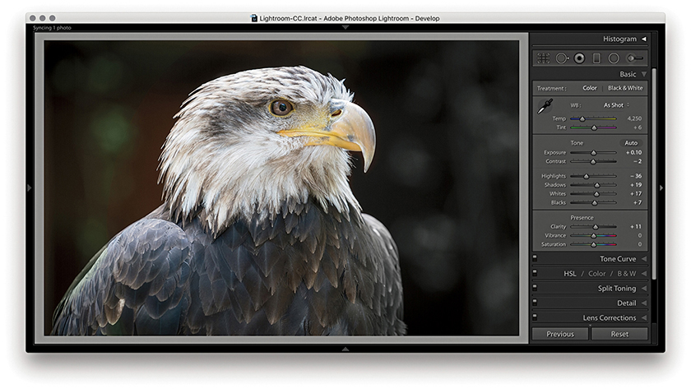Show the left panel group arrow
Image resolution: width=691 pixels, height=389 pixels.
coord(30,188)
